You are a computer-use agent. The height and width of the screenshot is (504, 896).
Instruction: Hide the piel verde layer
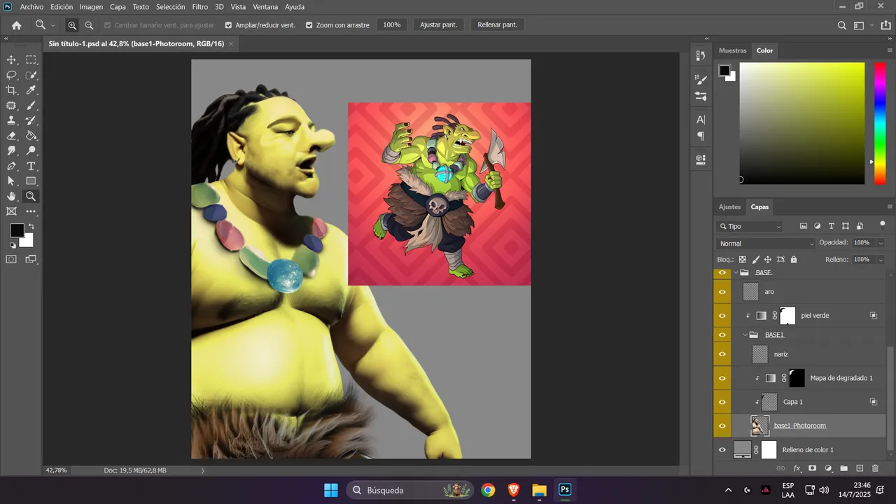coord(722,316)
